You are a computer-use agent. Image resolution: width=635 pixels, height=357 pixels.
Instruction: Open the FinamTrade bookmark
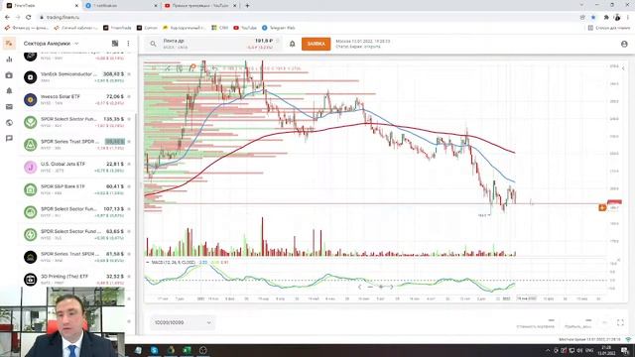pyautogui.click(x=117, y=28)
